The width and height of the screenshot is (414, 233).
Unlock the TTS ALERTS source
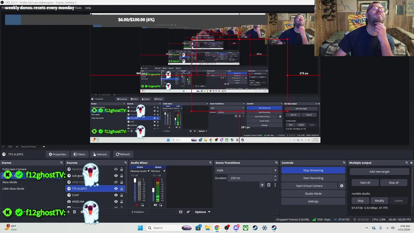tap(122, 189)
